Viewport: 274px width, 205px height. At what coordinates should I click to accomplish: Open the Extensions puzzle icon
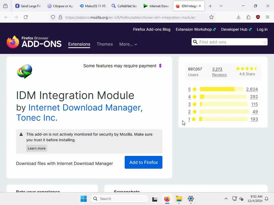[x=248, y=17]
